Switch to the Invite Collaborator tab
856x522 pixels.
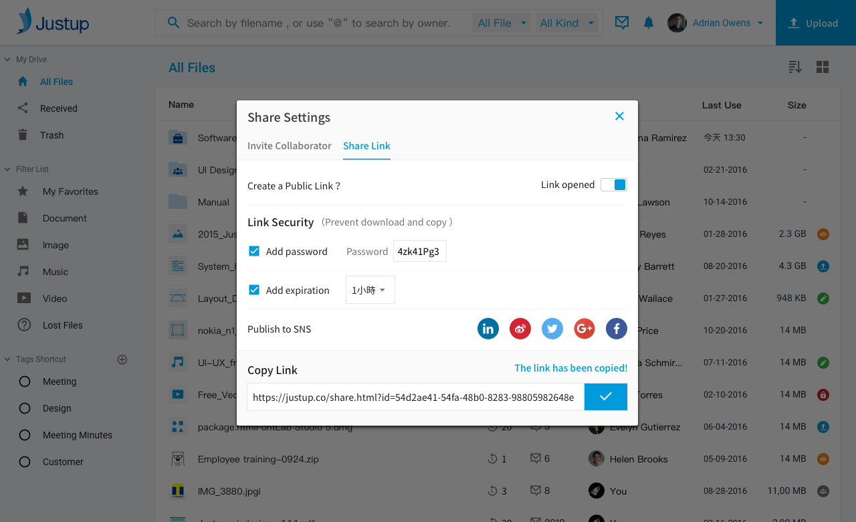[289, 145]
